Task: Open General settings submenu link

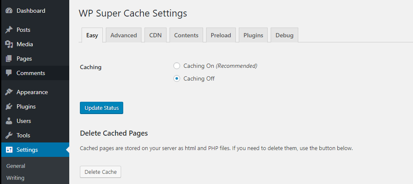Action: pos(16,166)
